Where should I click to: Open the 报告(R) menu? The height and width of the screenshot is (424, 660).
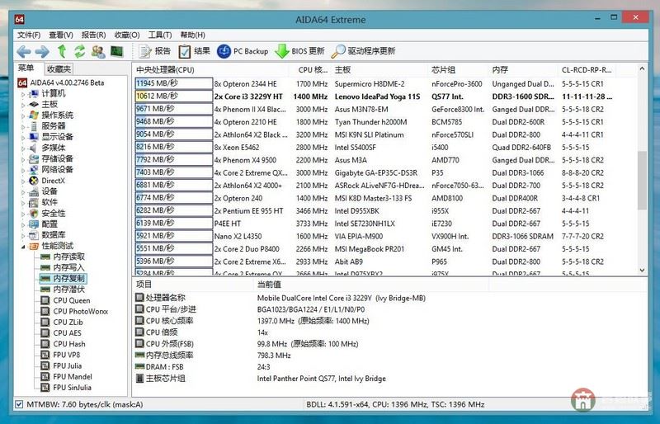tap(93, 35)
